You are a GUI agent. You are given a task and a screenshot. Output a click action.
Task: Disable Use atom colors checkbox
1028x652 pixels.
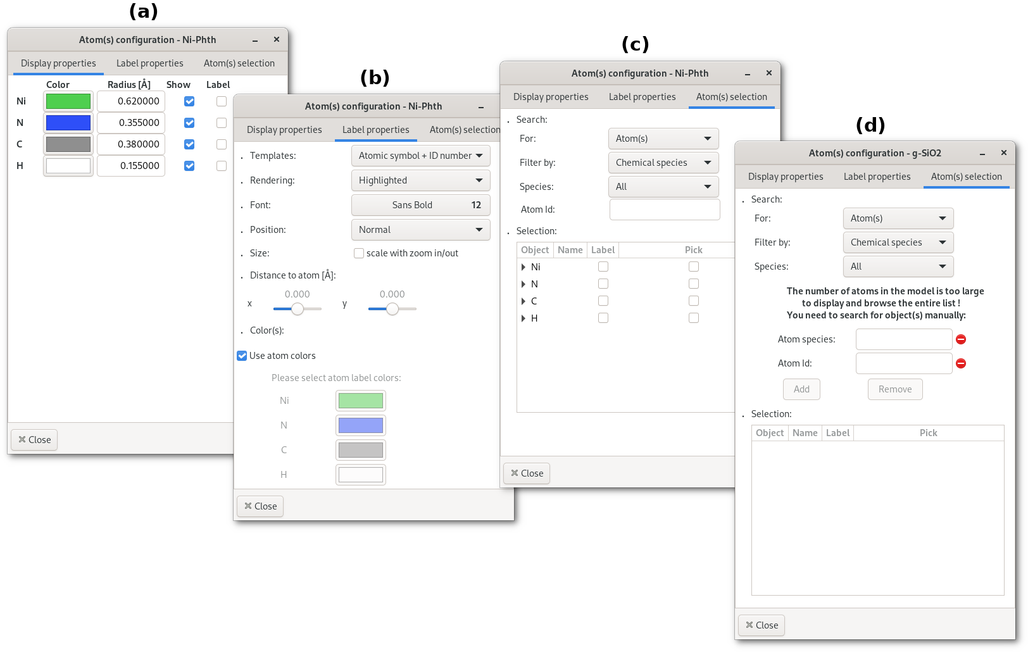pos(242,356)
